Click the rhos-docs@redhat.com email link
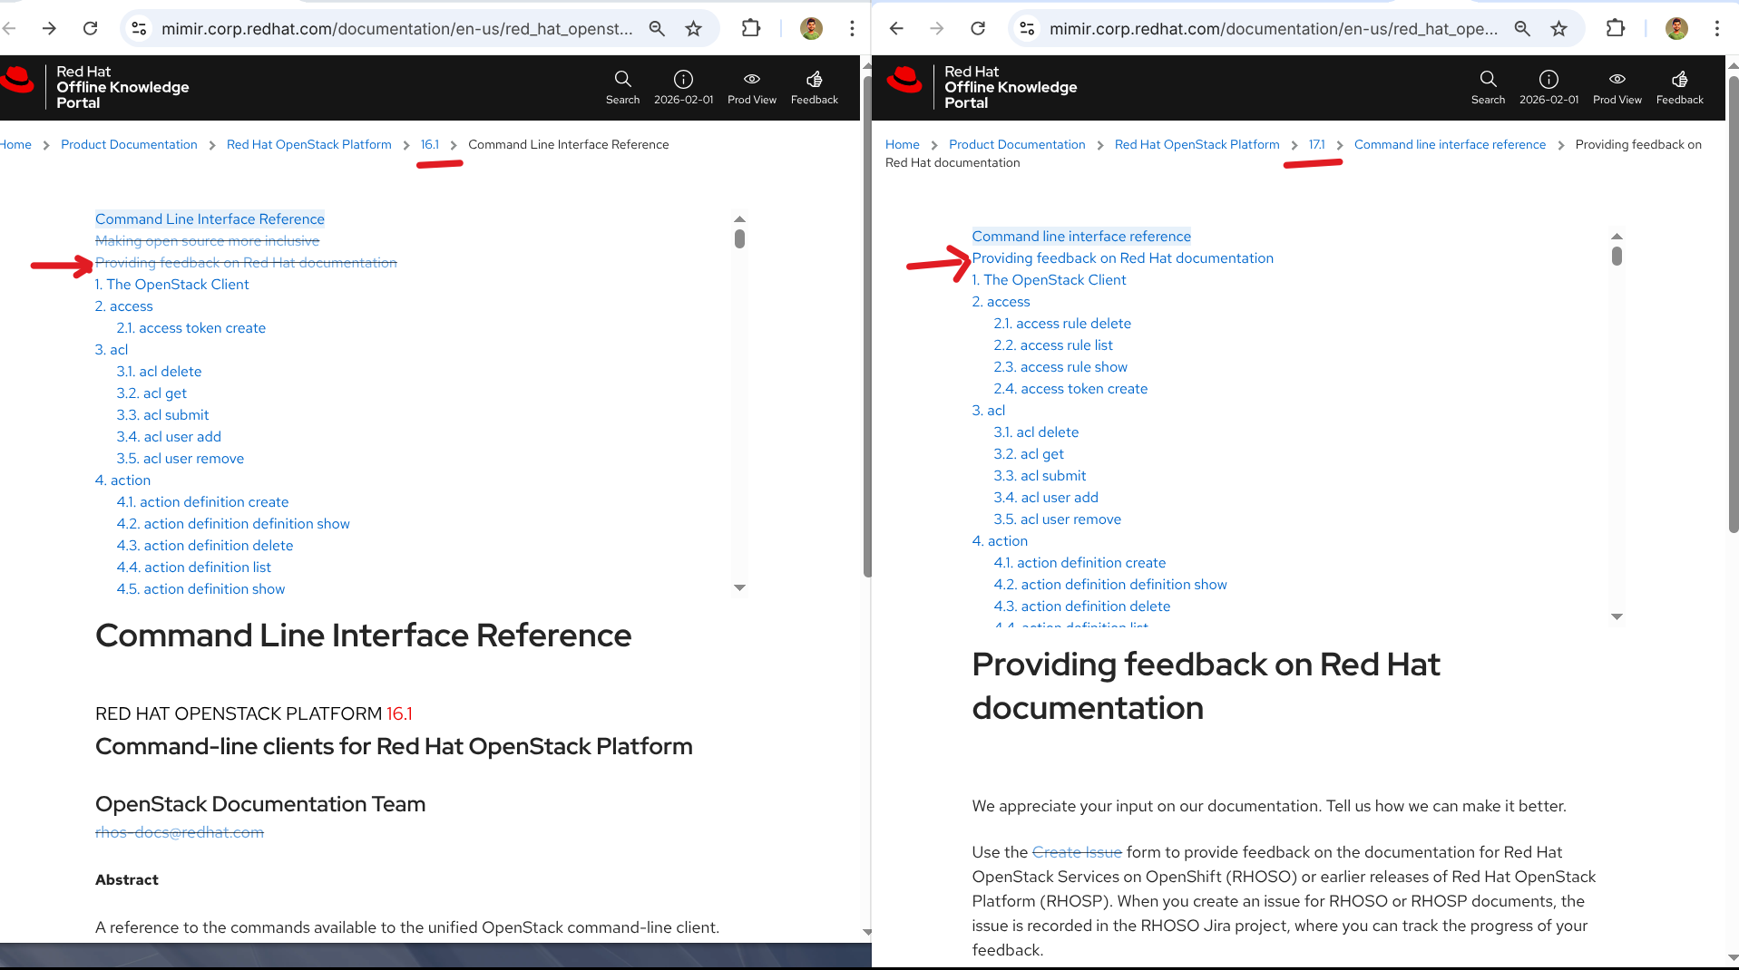Screen dimensions: 1739x970 coord(180,832)
